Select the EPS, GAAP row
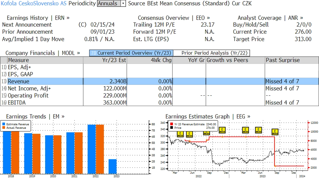Viewport: 319px width, 179px height. (159, 74)
